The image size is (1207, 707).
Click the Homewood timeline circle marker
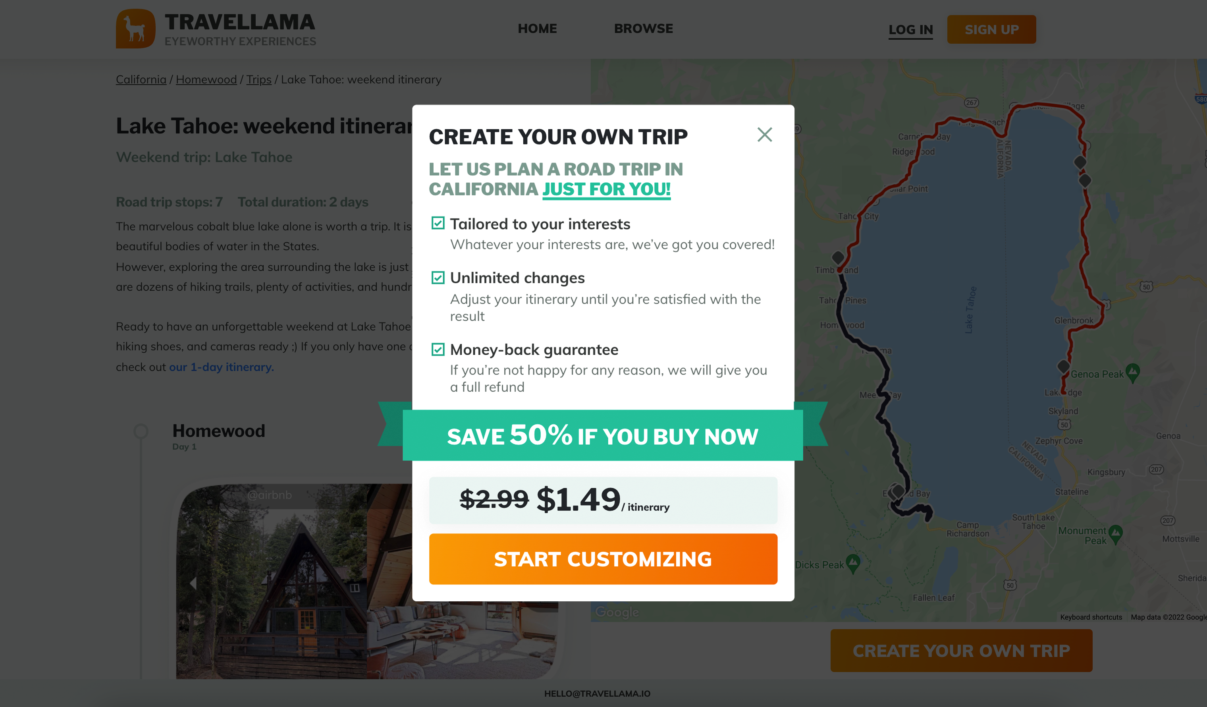141,431
